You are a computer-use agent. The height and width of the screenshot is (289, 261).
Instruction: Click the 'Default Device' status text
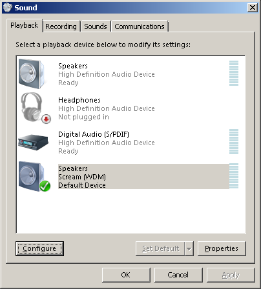point(82,185)
